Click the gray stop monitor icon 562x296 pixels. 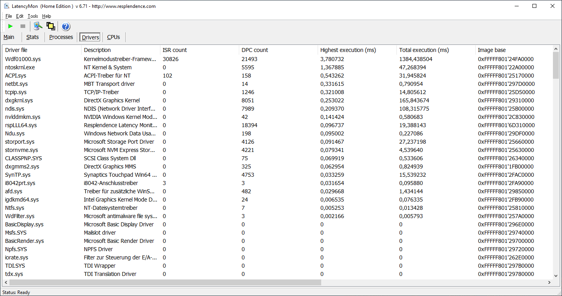click(x=23, y=26)
